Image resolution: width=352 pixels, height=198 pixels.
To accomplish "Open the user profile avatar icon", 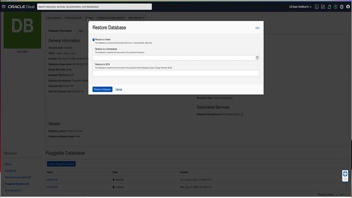I will coord(348,7).
